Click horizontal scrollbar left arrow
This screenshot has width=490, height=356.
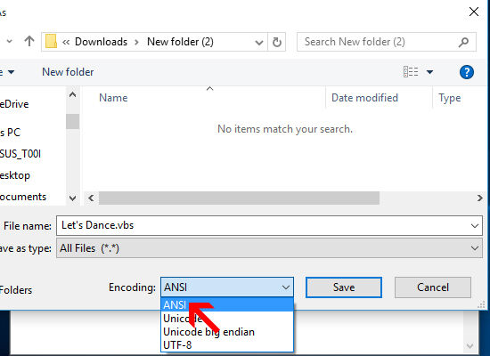[x=91, y=198]
